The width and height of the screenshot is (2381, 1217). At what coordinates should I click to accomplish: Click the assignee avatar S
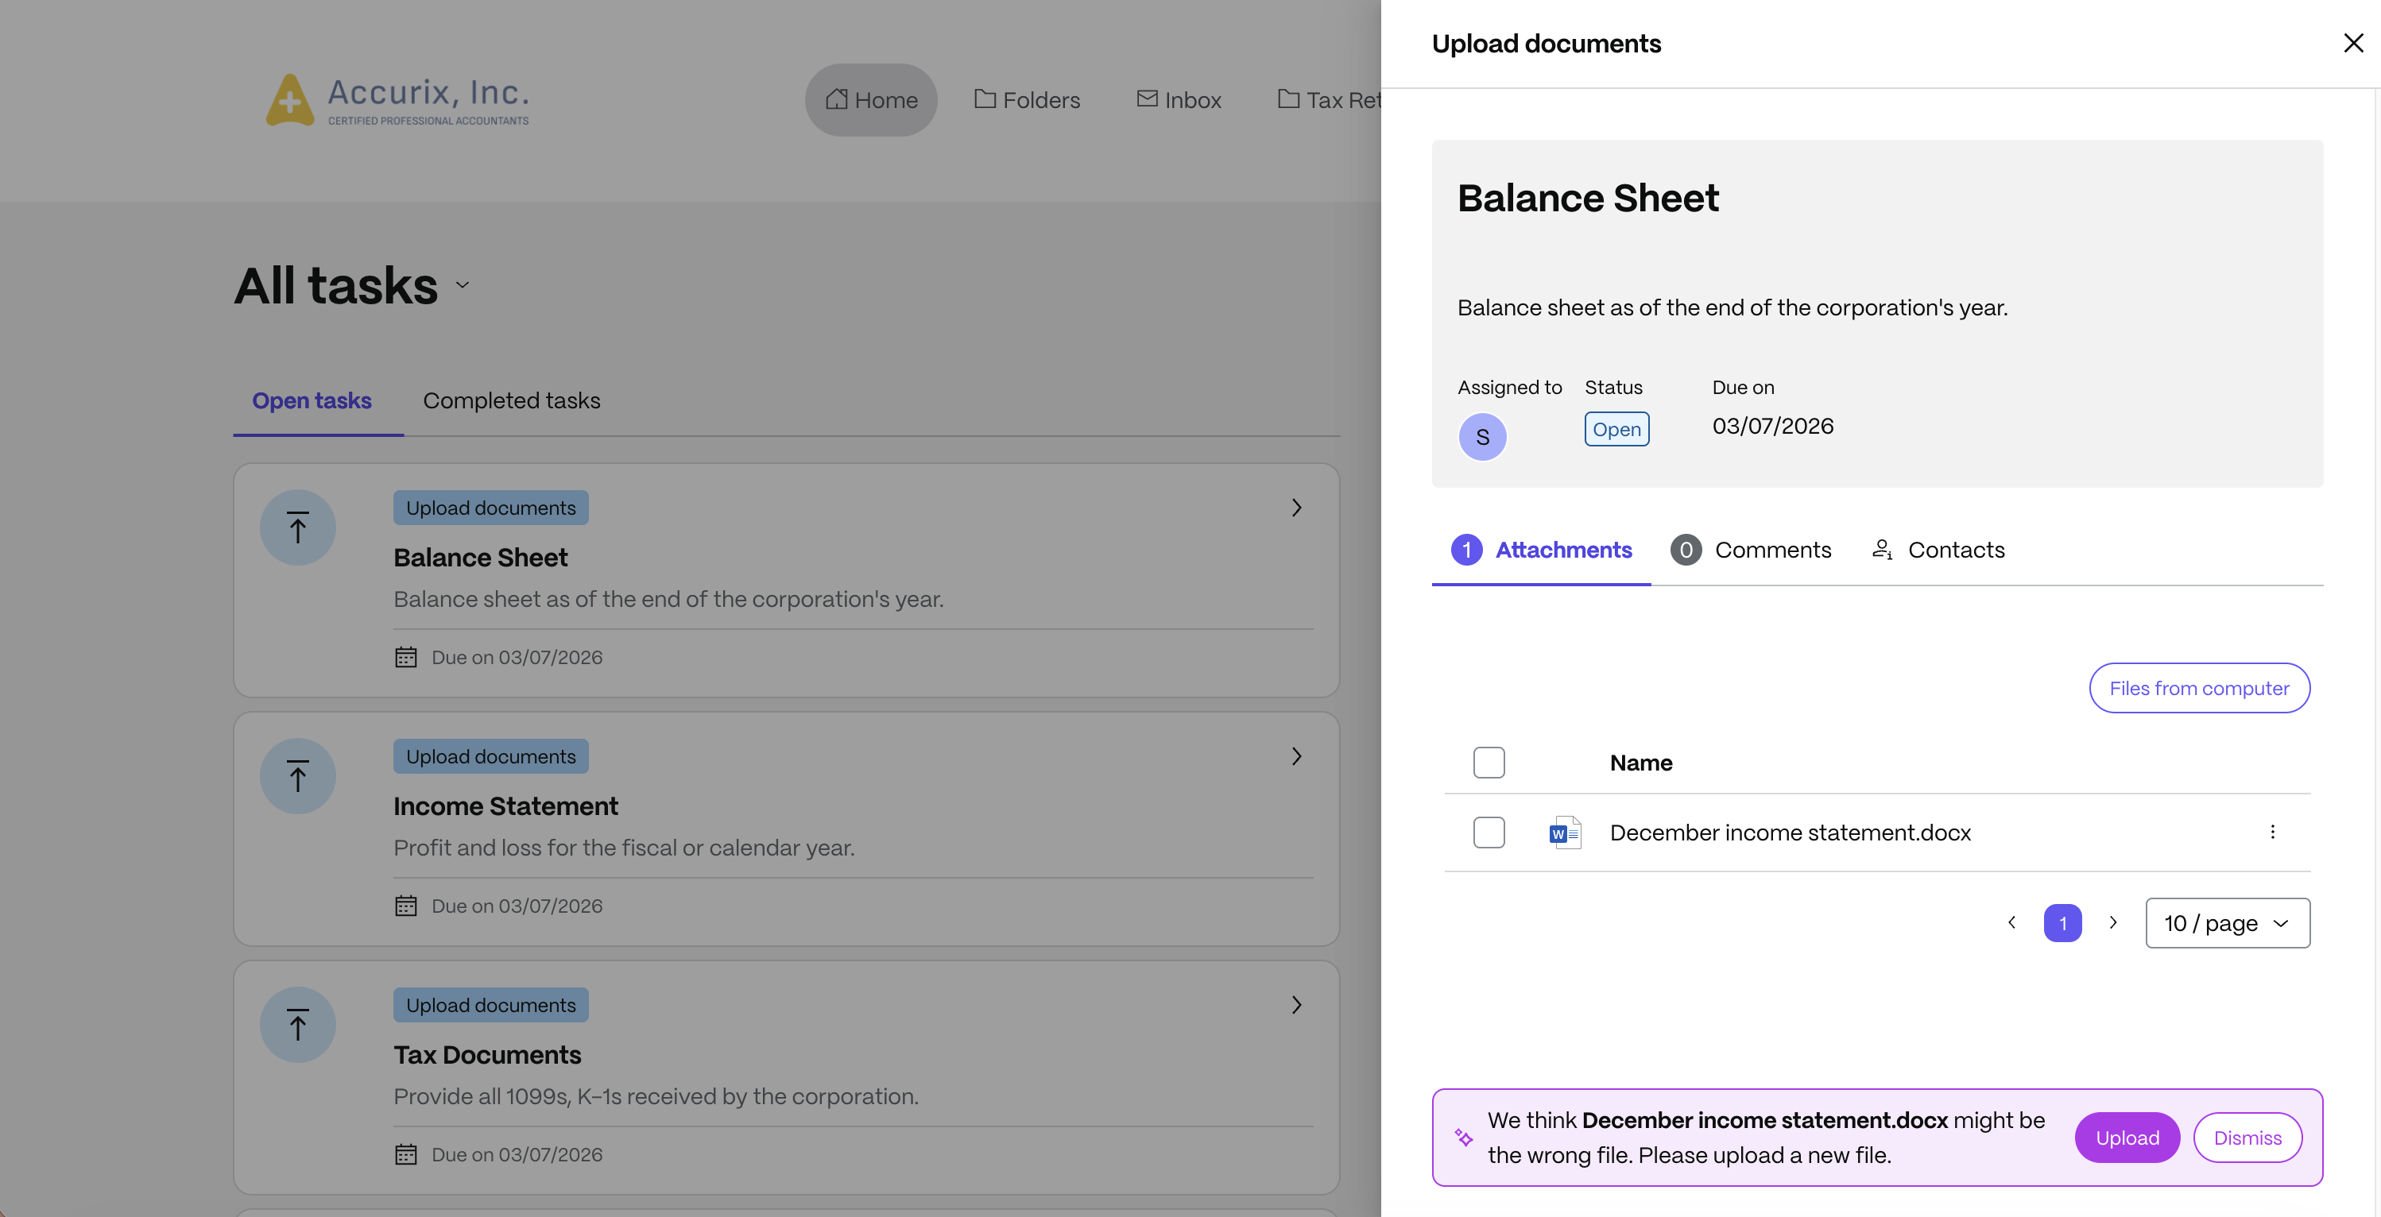pos(1483,436)
